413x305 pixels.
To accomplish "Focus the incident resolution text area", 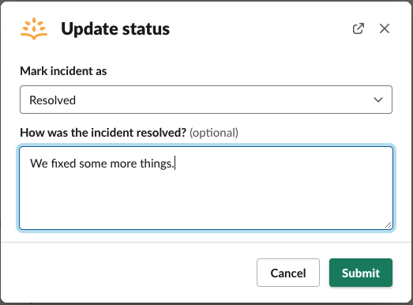I will point(206,188).
